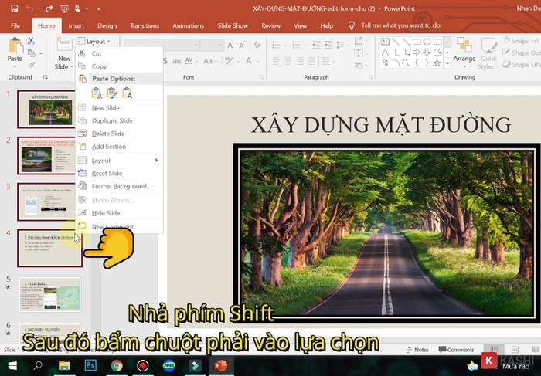541x376 pixels.
Task: Click the Increase List Level indent icon
Action: (x=328, y=45)
